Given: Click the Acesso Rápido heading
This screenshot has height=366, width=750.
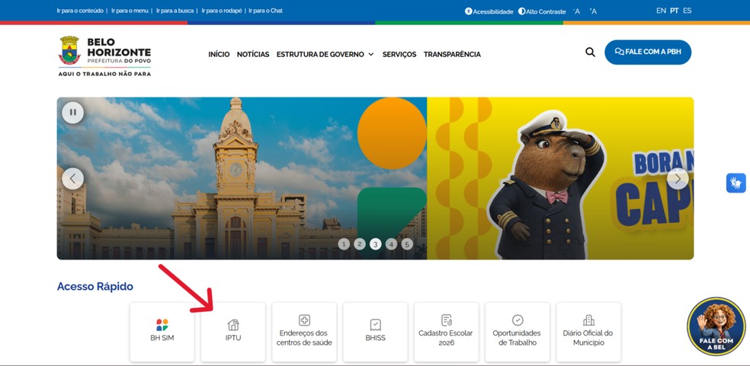Looking at the screenshot, I should click(95, 287).
